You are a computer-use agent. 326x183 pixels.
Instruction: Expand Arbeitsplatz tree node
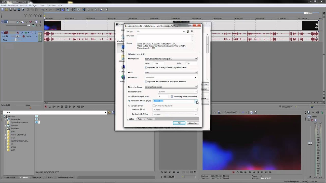click(x=5, y=119)
